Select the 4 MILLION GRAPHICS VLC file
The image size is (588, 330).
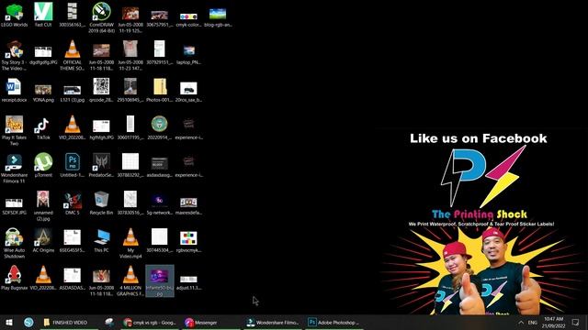[130, 280]
